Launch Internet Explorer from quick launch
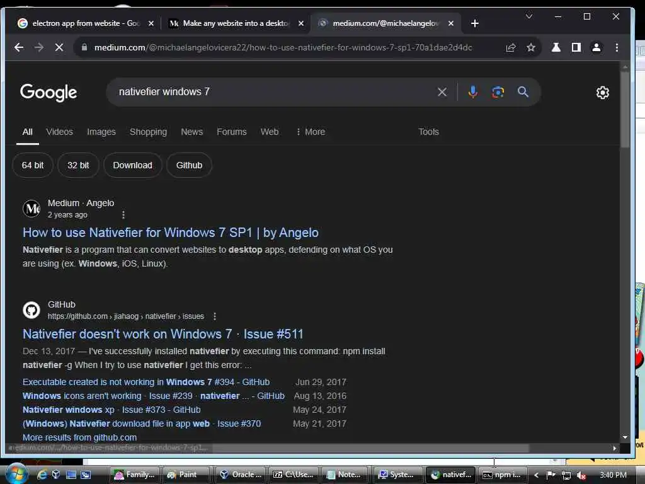The width and height of the screenshot is (645, 484). point(42,475)
